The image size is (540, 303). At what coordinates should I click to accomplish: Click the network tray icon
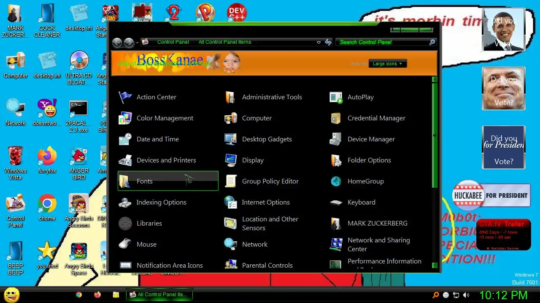point(456,295)
